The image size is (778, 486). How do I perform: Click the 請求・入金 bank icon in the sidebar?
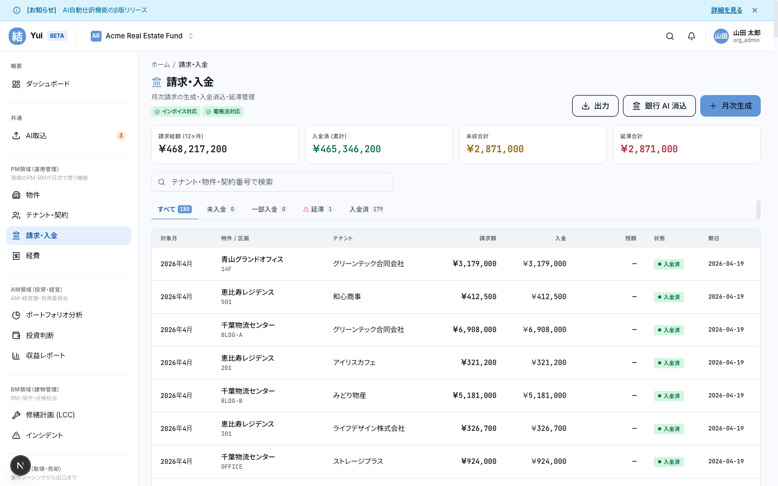[16, 236]
